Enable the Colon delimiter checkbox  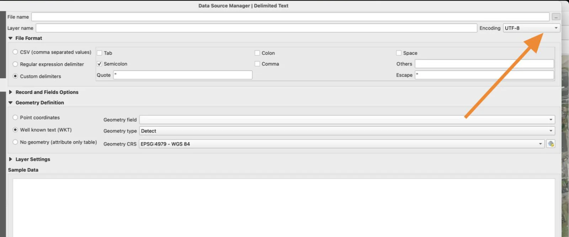(257, 53)
